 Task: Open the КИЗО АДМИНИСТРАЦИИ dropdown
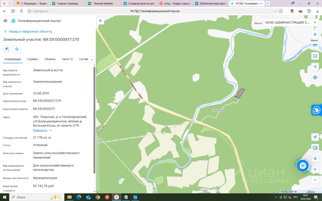(x=291, y=22)
